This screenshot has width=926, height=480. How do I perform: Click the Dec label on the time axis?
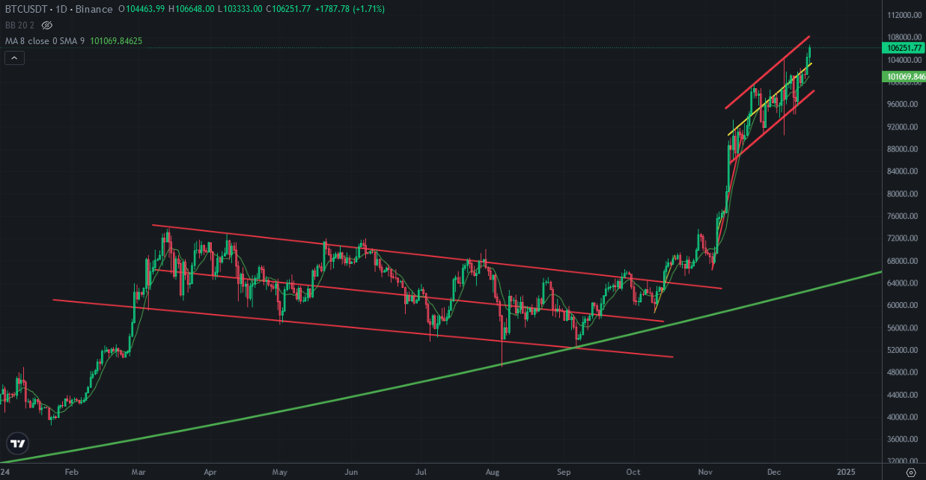tap(776, 473)
